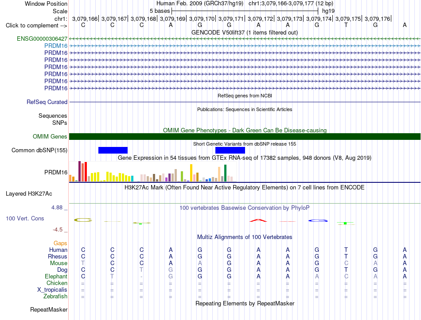Viewport: 421px width, 320px height.
Task: Click 'OMIM Gene Phenotypes' track title
Action: (x=245, y=131)
